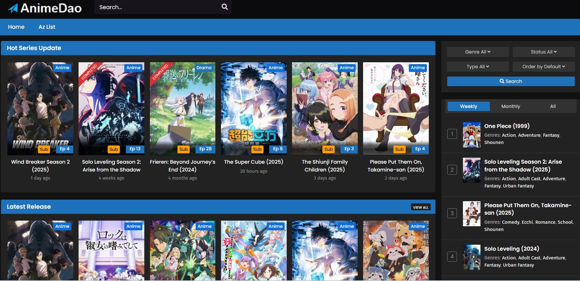
Task: Switch to the All ranking tab
Action: [x=553, y=106]
